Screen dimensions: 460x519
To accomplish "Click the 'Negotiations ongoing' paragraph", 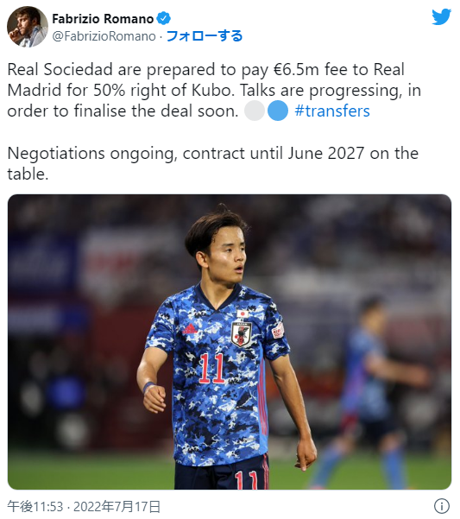I will [x=212, y=163].
